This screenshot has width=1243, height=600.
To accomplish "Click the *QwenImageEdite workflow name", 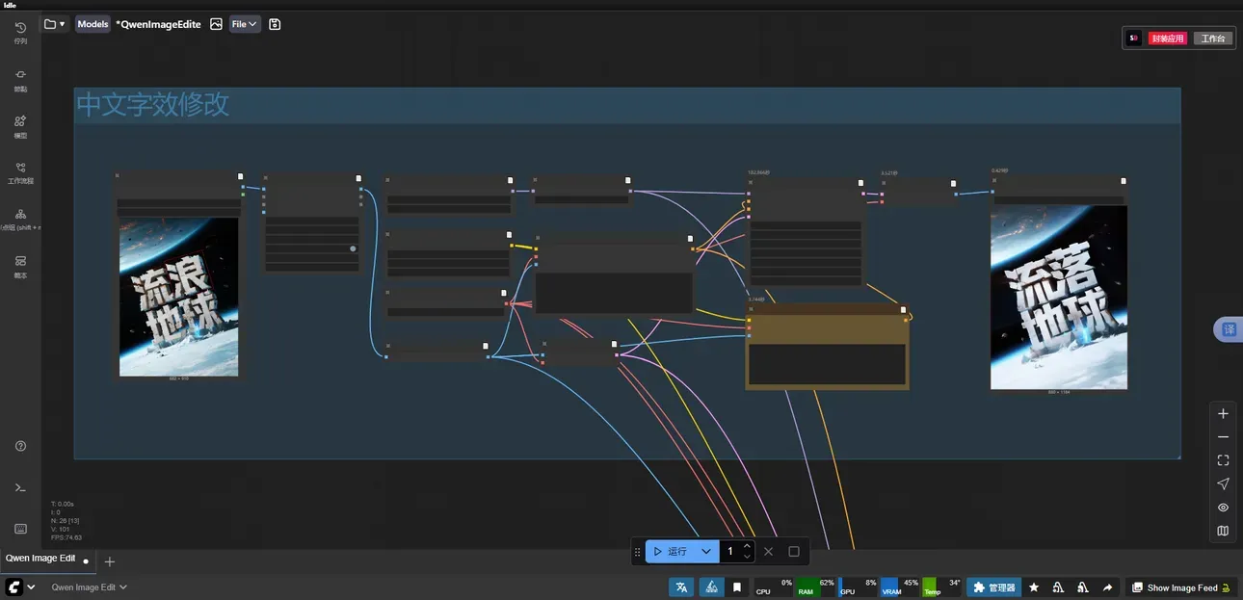I will point(158,24).
